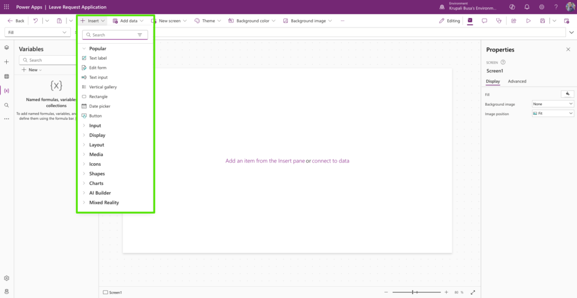Open the Theme dropdown
The width and height of the screenshot is (577, 298).
pos(207,21)
